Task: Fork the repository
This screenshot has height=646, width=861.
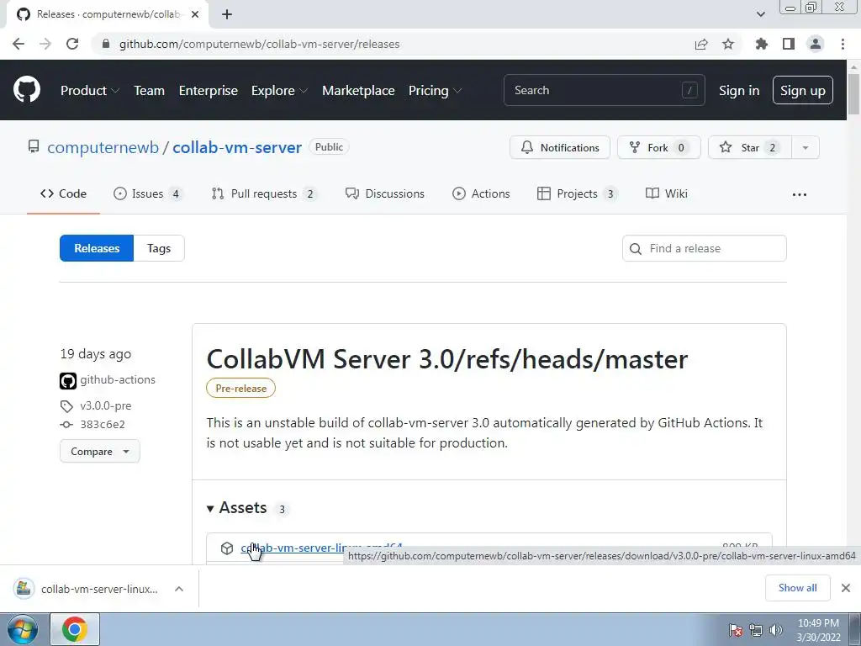Action: coord(658,147)
